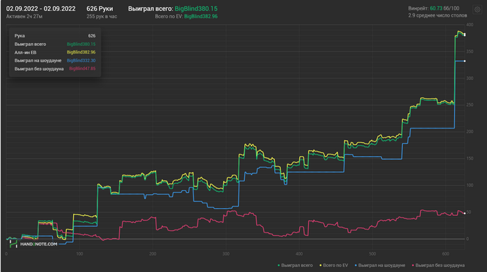Click tooltip row 'Рука 626'
Image resolution: width=487 pixels, height=272 pixels.
pyautogui.click(x=55, y=36)
